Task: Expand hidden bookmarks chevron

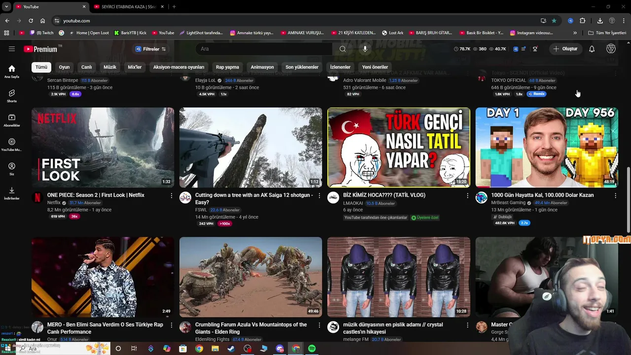Action: [575, 33]
